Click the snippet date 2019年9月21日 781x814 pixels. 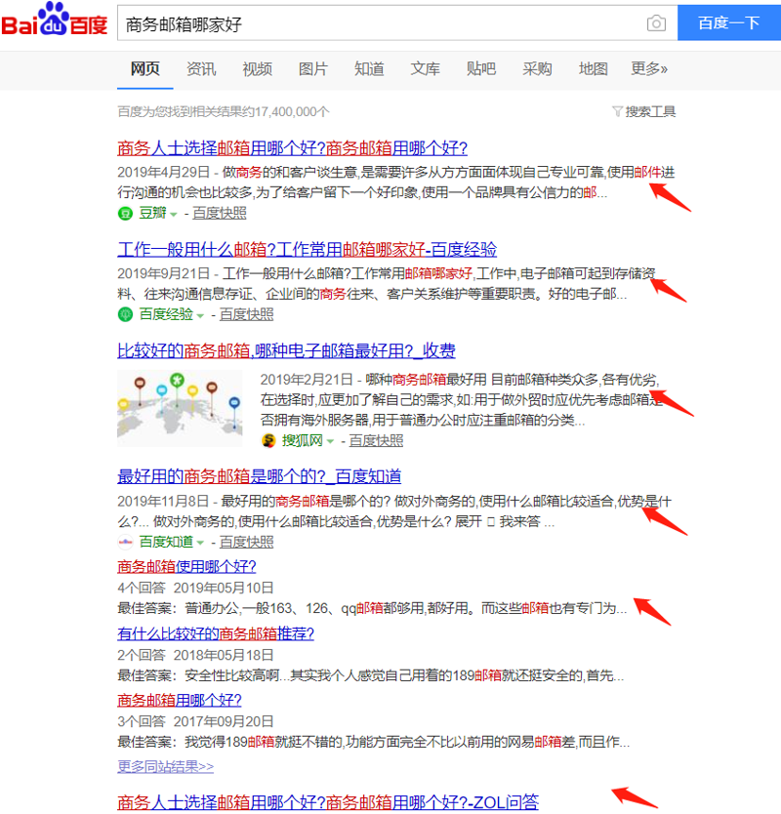(x=164, y=273)
